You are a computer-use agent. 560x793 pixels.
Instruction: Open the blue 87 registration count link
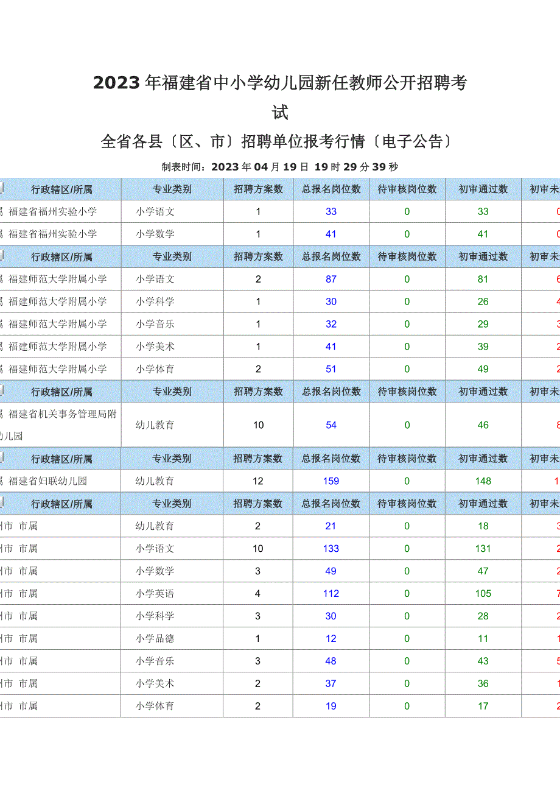[331, 279]
